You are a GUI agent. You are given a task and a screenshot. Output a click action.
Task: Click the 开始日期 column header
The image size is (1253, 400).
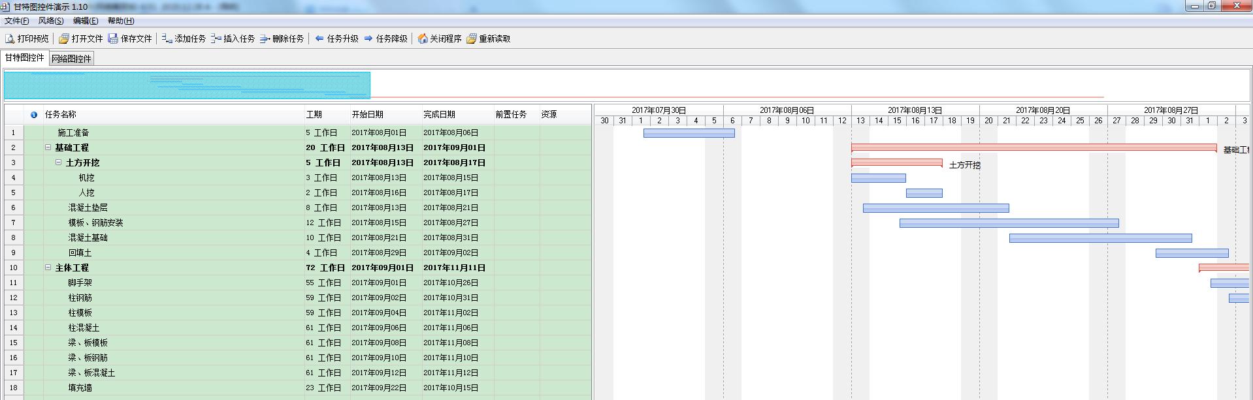coord(367,115)
